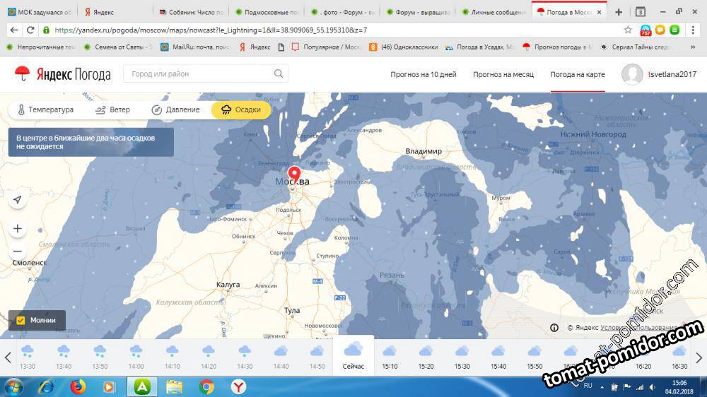The height and width of the screenshot is (397, 707).
Task: Show earlier timeline times with left arrow
Action: (8, 358)
